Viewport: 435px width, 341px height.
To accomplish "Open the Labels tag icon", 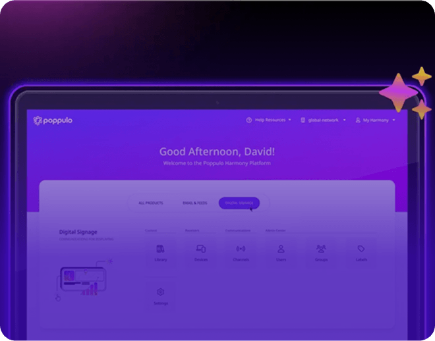I will pyautogui.click(x=361, y=249).
